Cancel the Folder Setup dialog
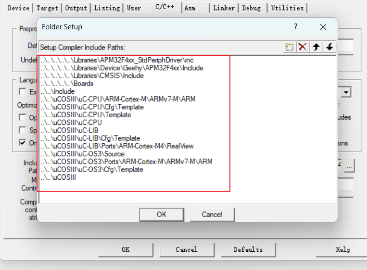 [212, 214]
